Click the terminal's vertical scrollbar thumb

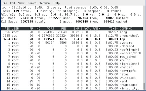tap(144, 86)
